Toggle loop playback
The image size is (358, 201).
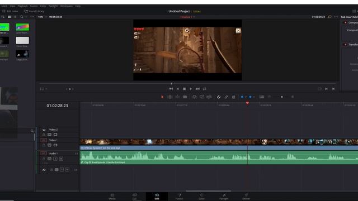click(x=205, y=89)
